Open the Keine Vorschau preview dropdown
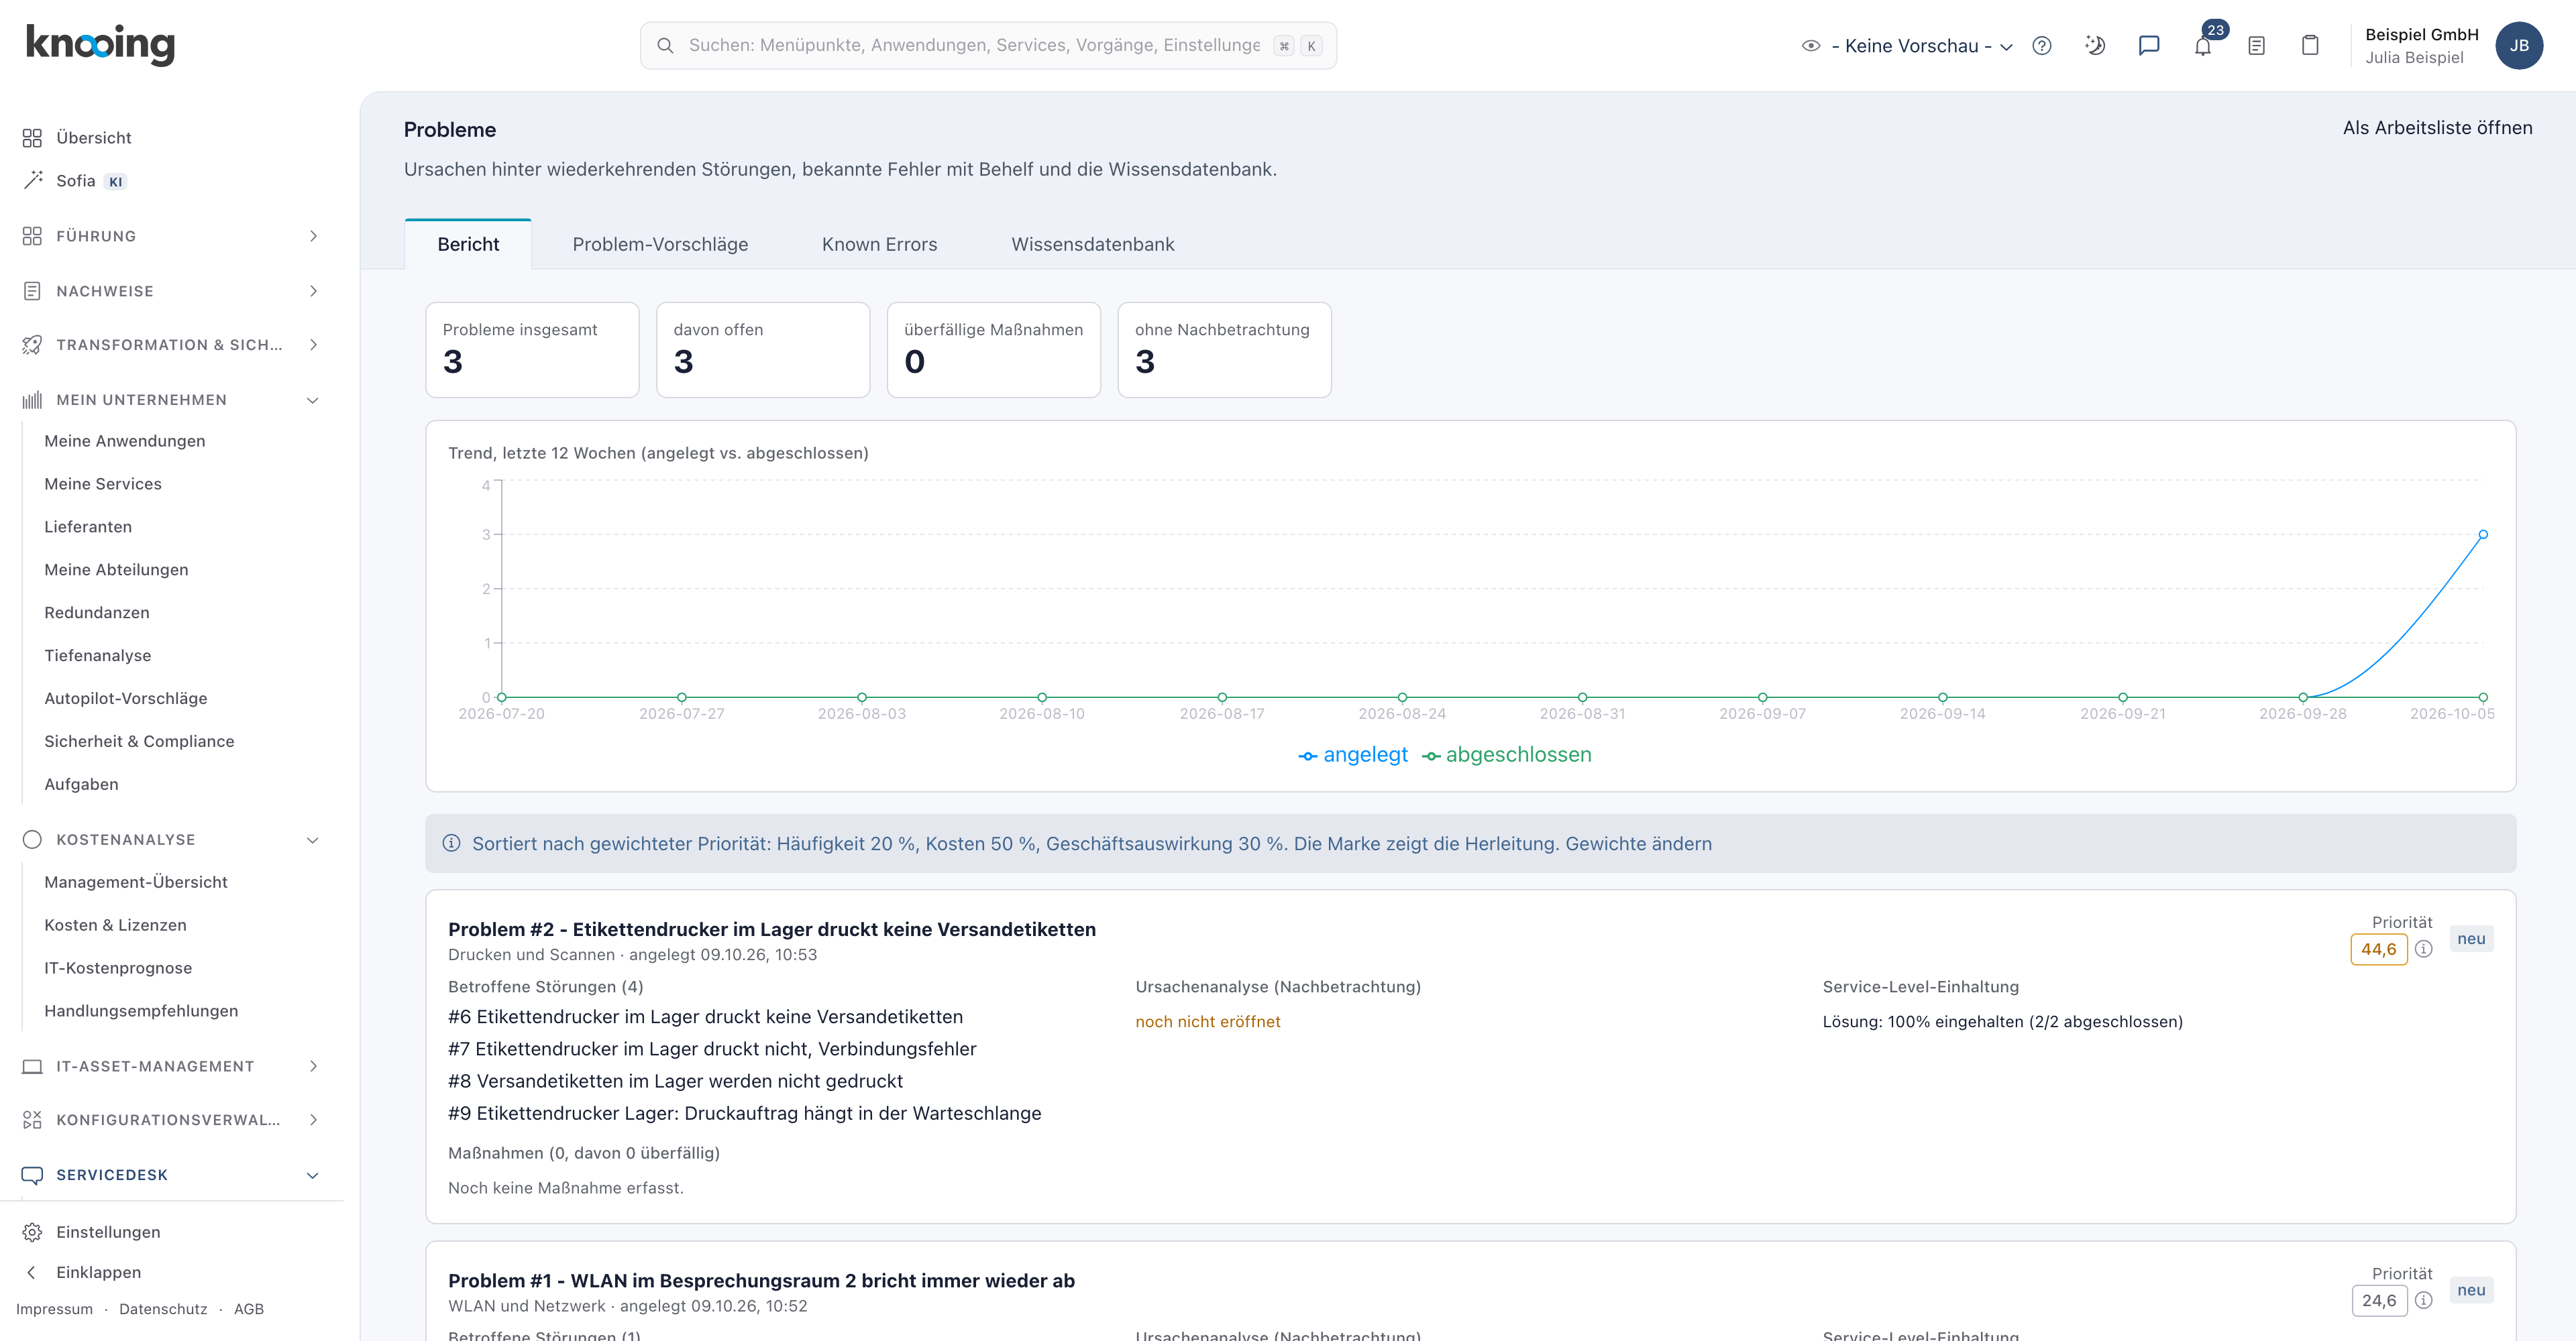Screen dimensions: 2576x1341 (1908, 46)
